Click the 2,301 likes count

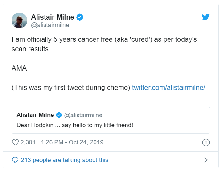[x=28, y=142]
